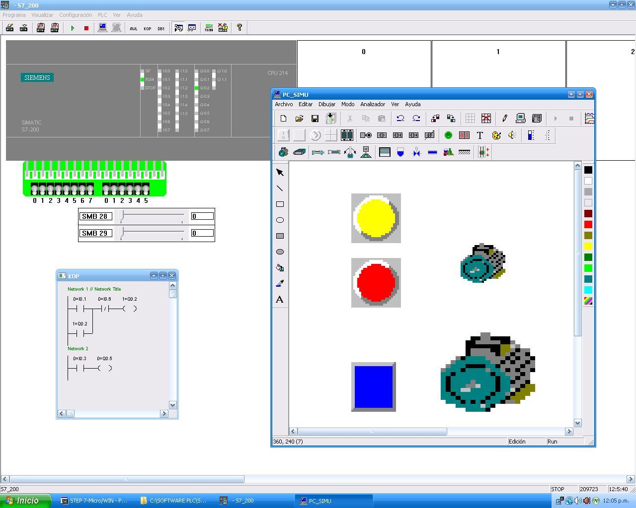
Task: Click the New document icon in PC_SIMU
Action: [283, 119]
